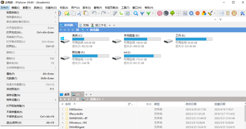Open the paint brush dropdown arrow

click(x=215, y=13)
